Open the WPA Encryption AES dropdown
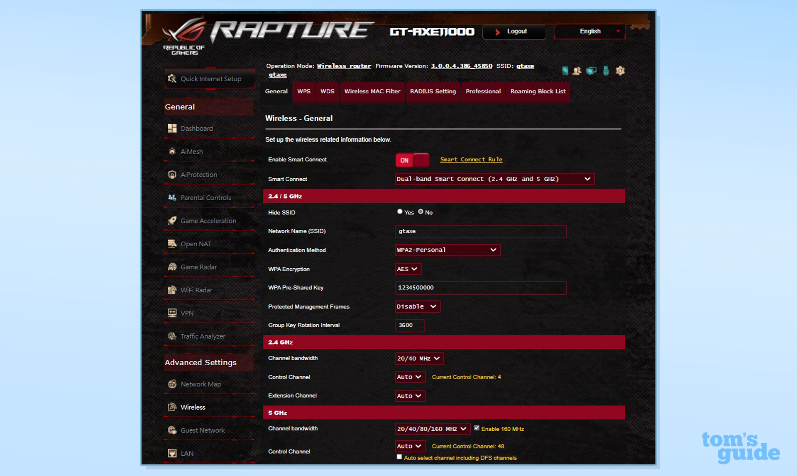Viewport: 797px width, 476px height. click(x=408, y=269)
